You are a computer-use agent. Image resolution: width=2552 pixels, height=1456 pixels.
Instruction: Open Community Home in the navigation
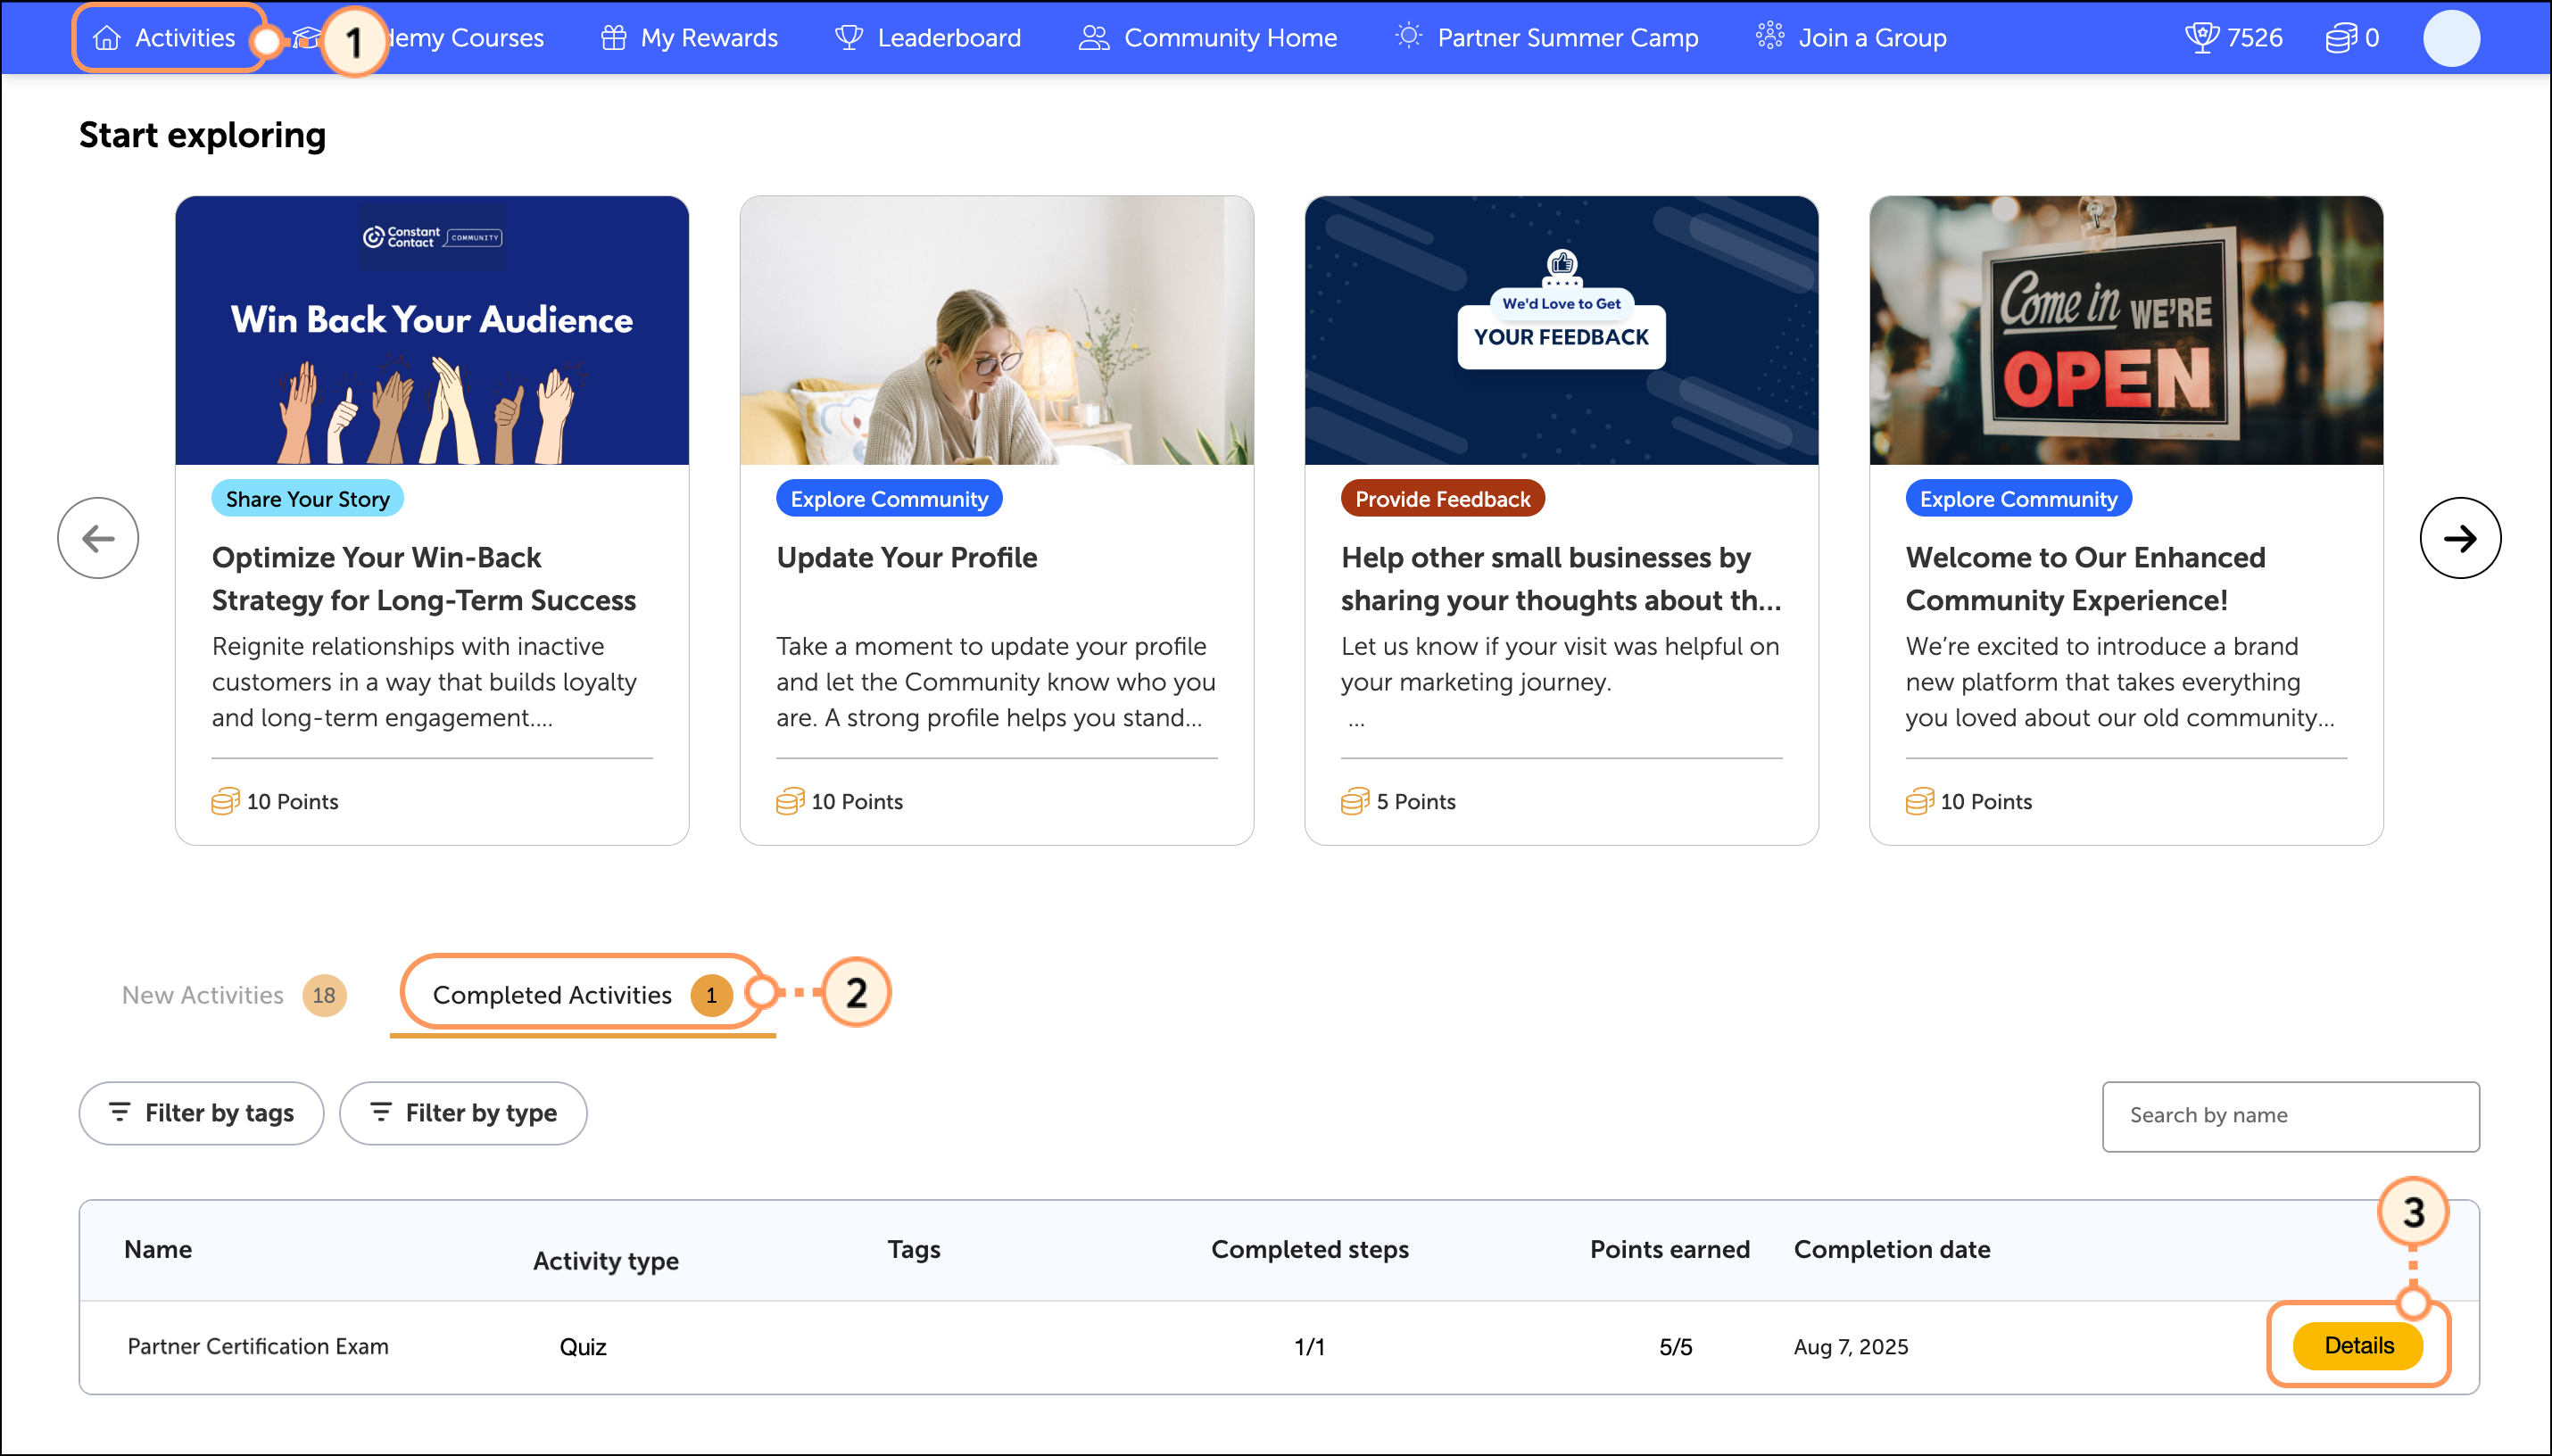click(1208, 38)
